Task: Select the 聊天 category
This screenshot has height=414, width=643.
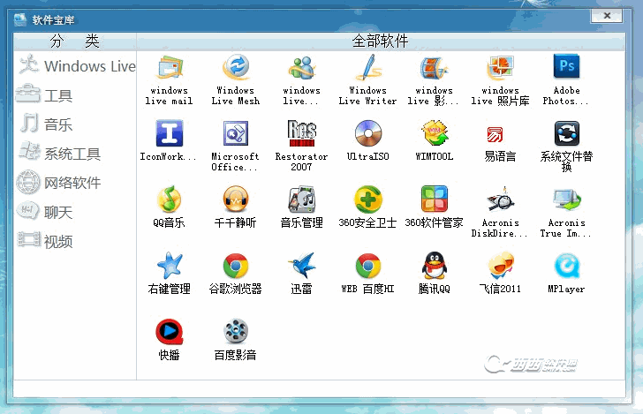Action: coord(44,212)
